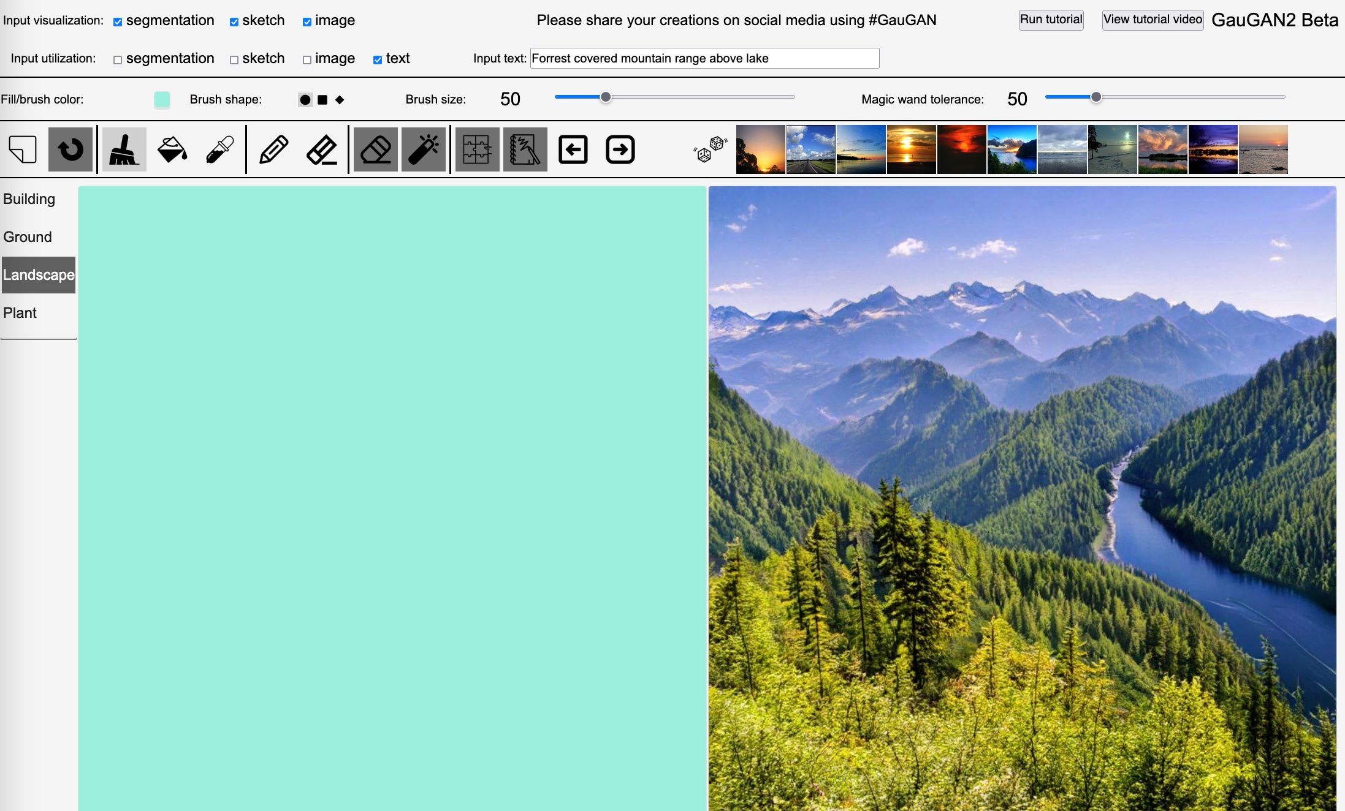Click the Fill/brush color swatch
Image resolution: width=1345 pixels, height=811 pixels.
[162, 99]
